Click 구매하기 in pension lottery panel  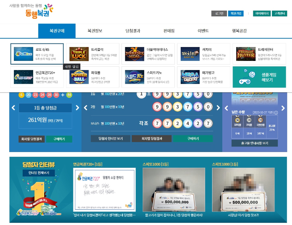193,139
